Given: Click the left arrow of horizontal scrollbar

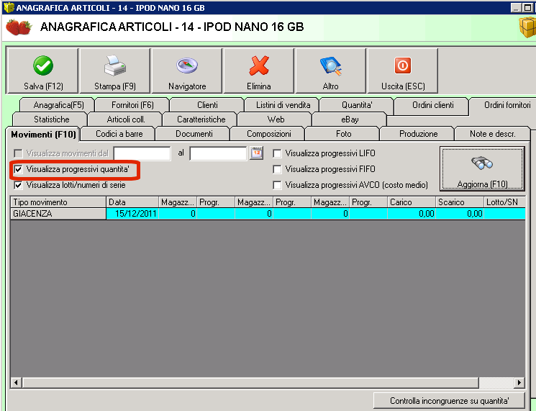Looking at the screenshot, I should pyautogui.click(x=16, y=382).
